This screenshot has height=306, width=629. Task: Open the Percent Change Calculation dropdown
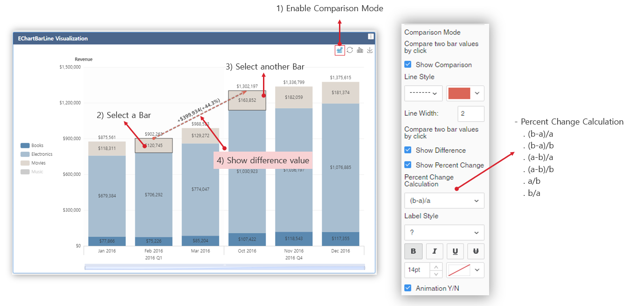[x=444, y=201]
